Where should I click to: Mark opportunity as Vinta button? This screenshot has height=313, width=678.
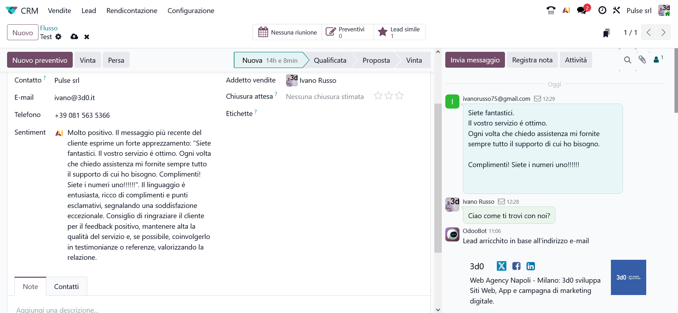pos(88,60)
